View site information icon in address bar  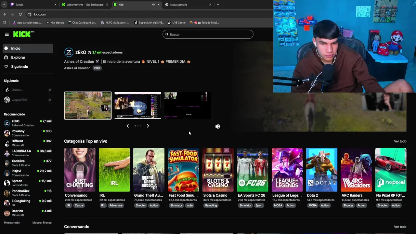tap(30, 14)
